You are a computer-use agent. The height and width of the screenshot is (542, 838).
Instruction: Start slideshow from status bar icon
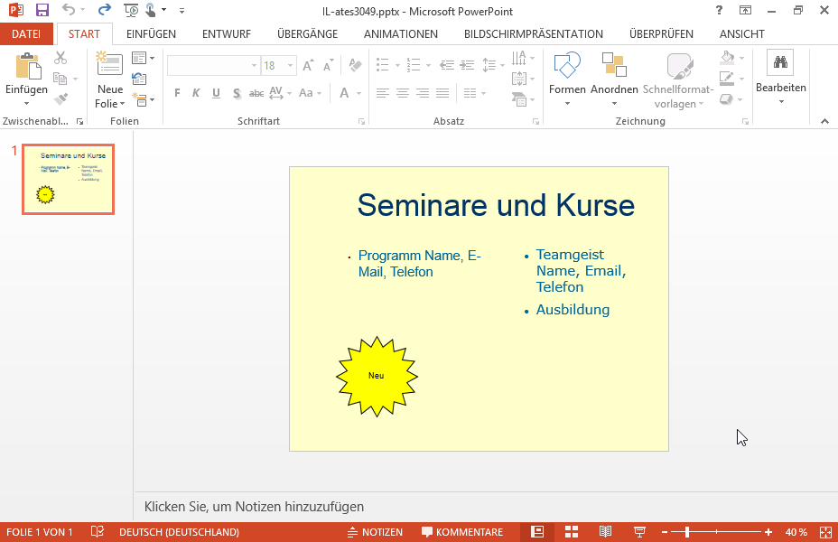(x=639, y=532)
